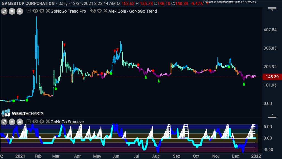Move the price pane up
The width and height of the screenshot is (282, 159).
pos(20,11)
